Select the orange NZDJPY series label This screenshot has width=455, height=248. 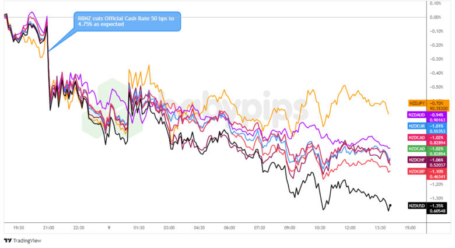[417, 102]
